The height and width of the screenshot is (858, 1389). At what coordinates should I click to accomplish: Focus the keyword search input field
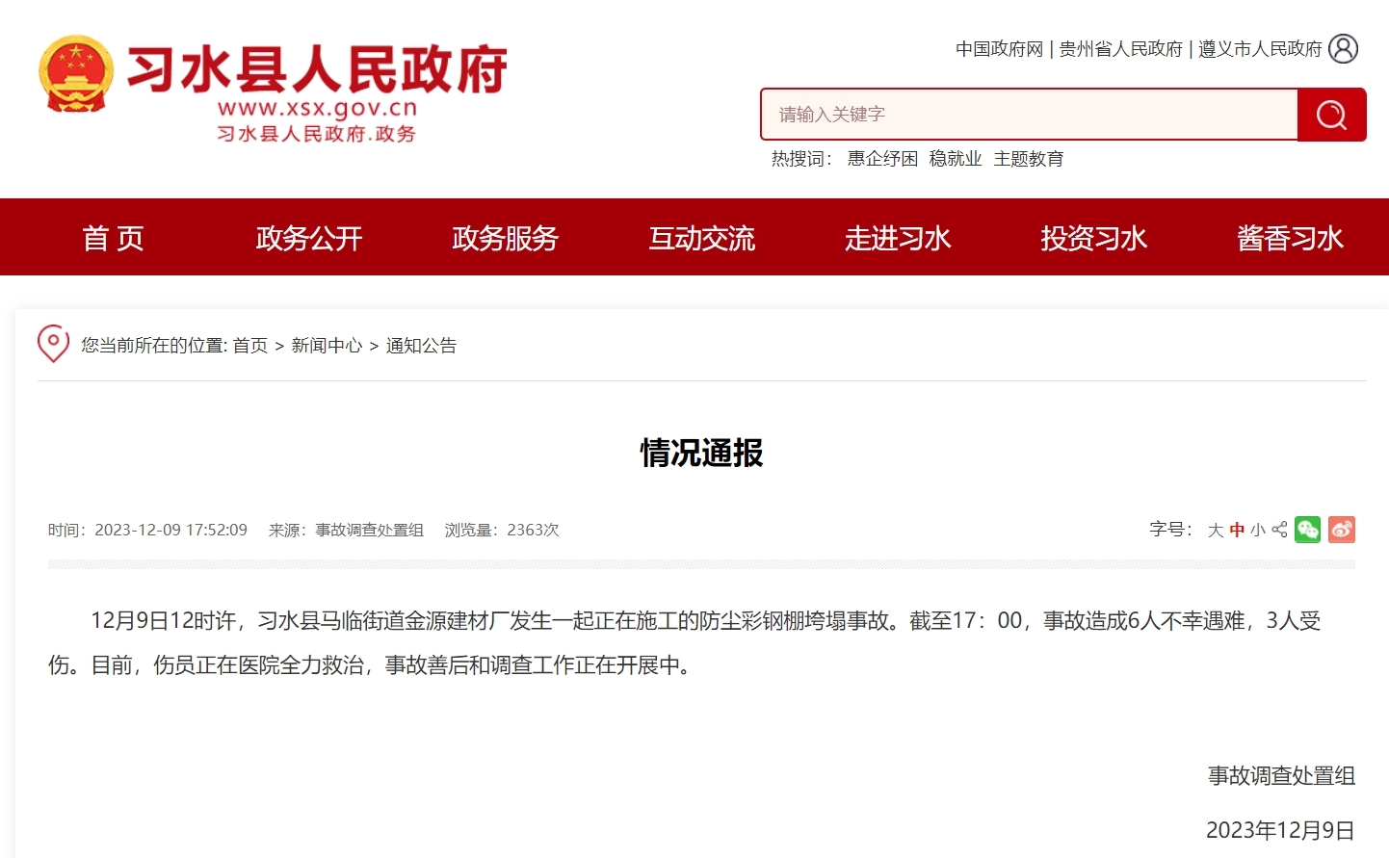tap(1029, 115)
